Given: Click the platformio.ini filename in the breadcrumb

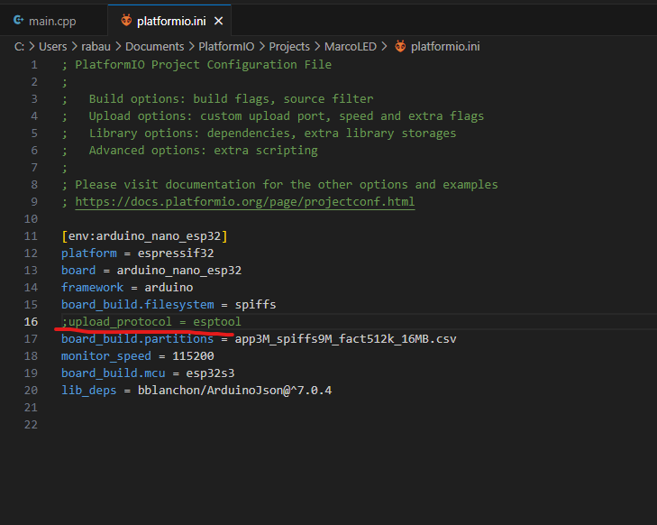Looking at the screenshot, I should [x=447, y=46].
